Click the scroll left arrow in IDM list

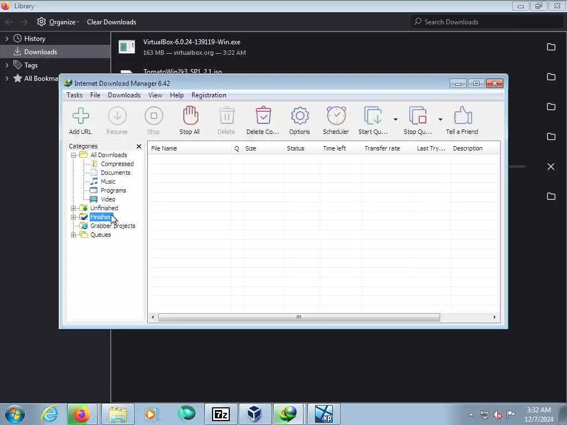(x=153, y=317)
